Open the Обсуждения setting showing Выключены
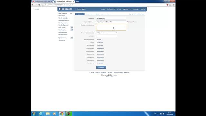 (100, 57)
